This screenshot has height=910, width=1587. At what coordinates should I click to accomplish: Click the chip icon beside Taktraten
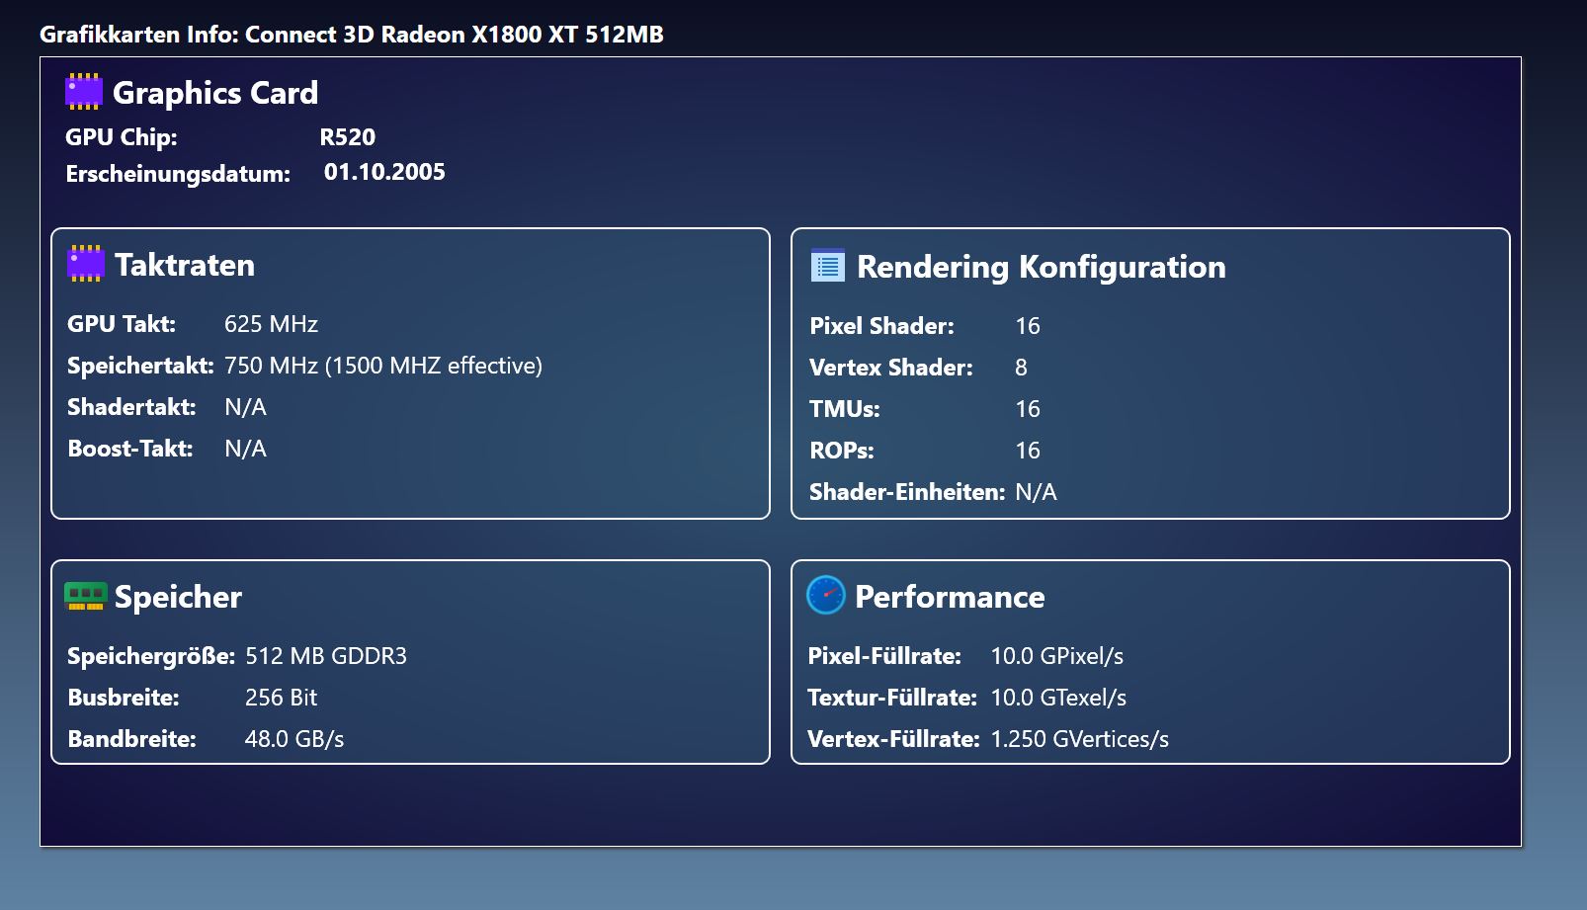(86, 264)
